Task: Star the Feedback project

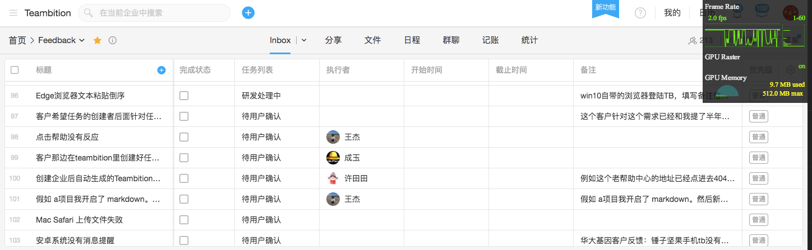Action: point(97,40)
